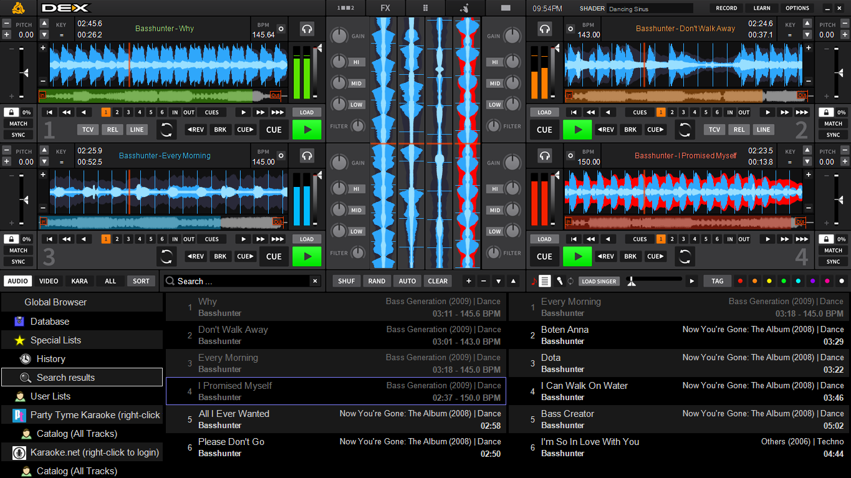This screenshot has height=478, width=851.
Task: Click the loop icon on deck 3
Action: click(x=166, y=256)
